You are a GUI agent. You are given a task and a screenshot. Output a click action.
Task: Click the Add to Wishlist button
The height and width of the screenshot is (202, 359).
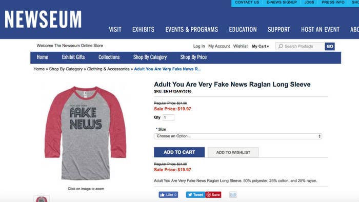tap(233, 152)
